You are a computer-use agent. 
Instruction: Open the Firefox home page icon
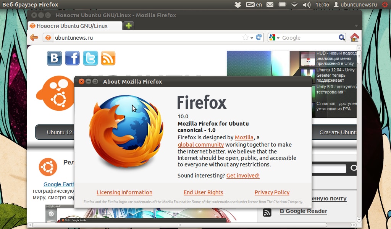click(354, 37)
